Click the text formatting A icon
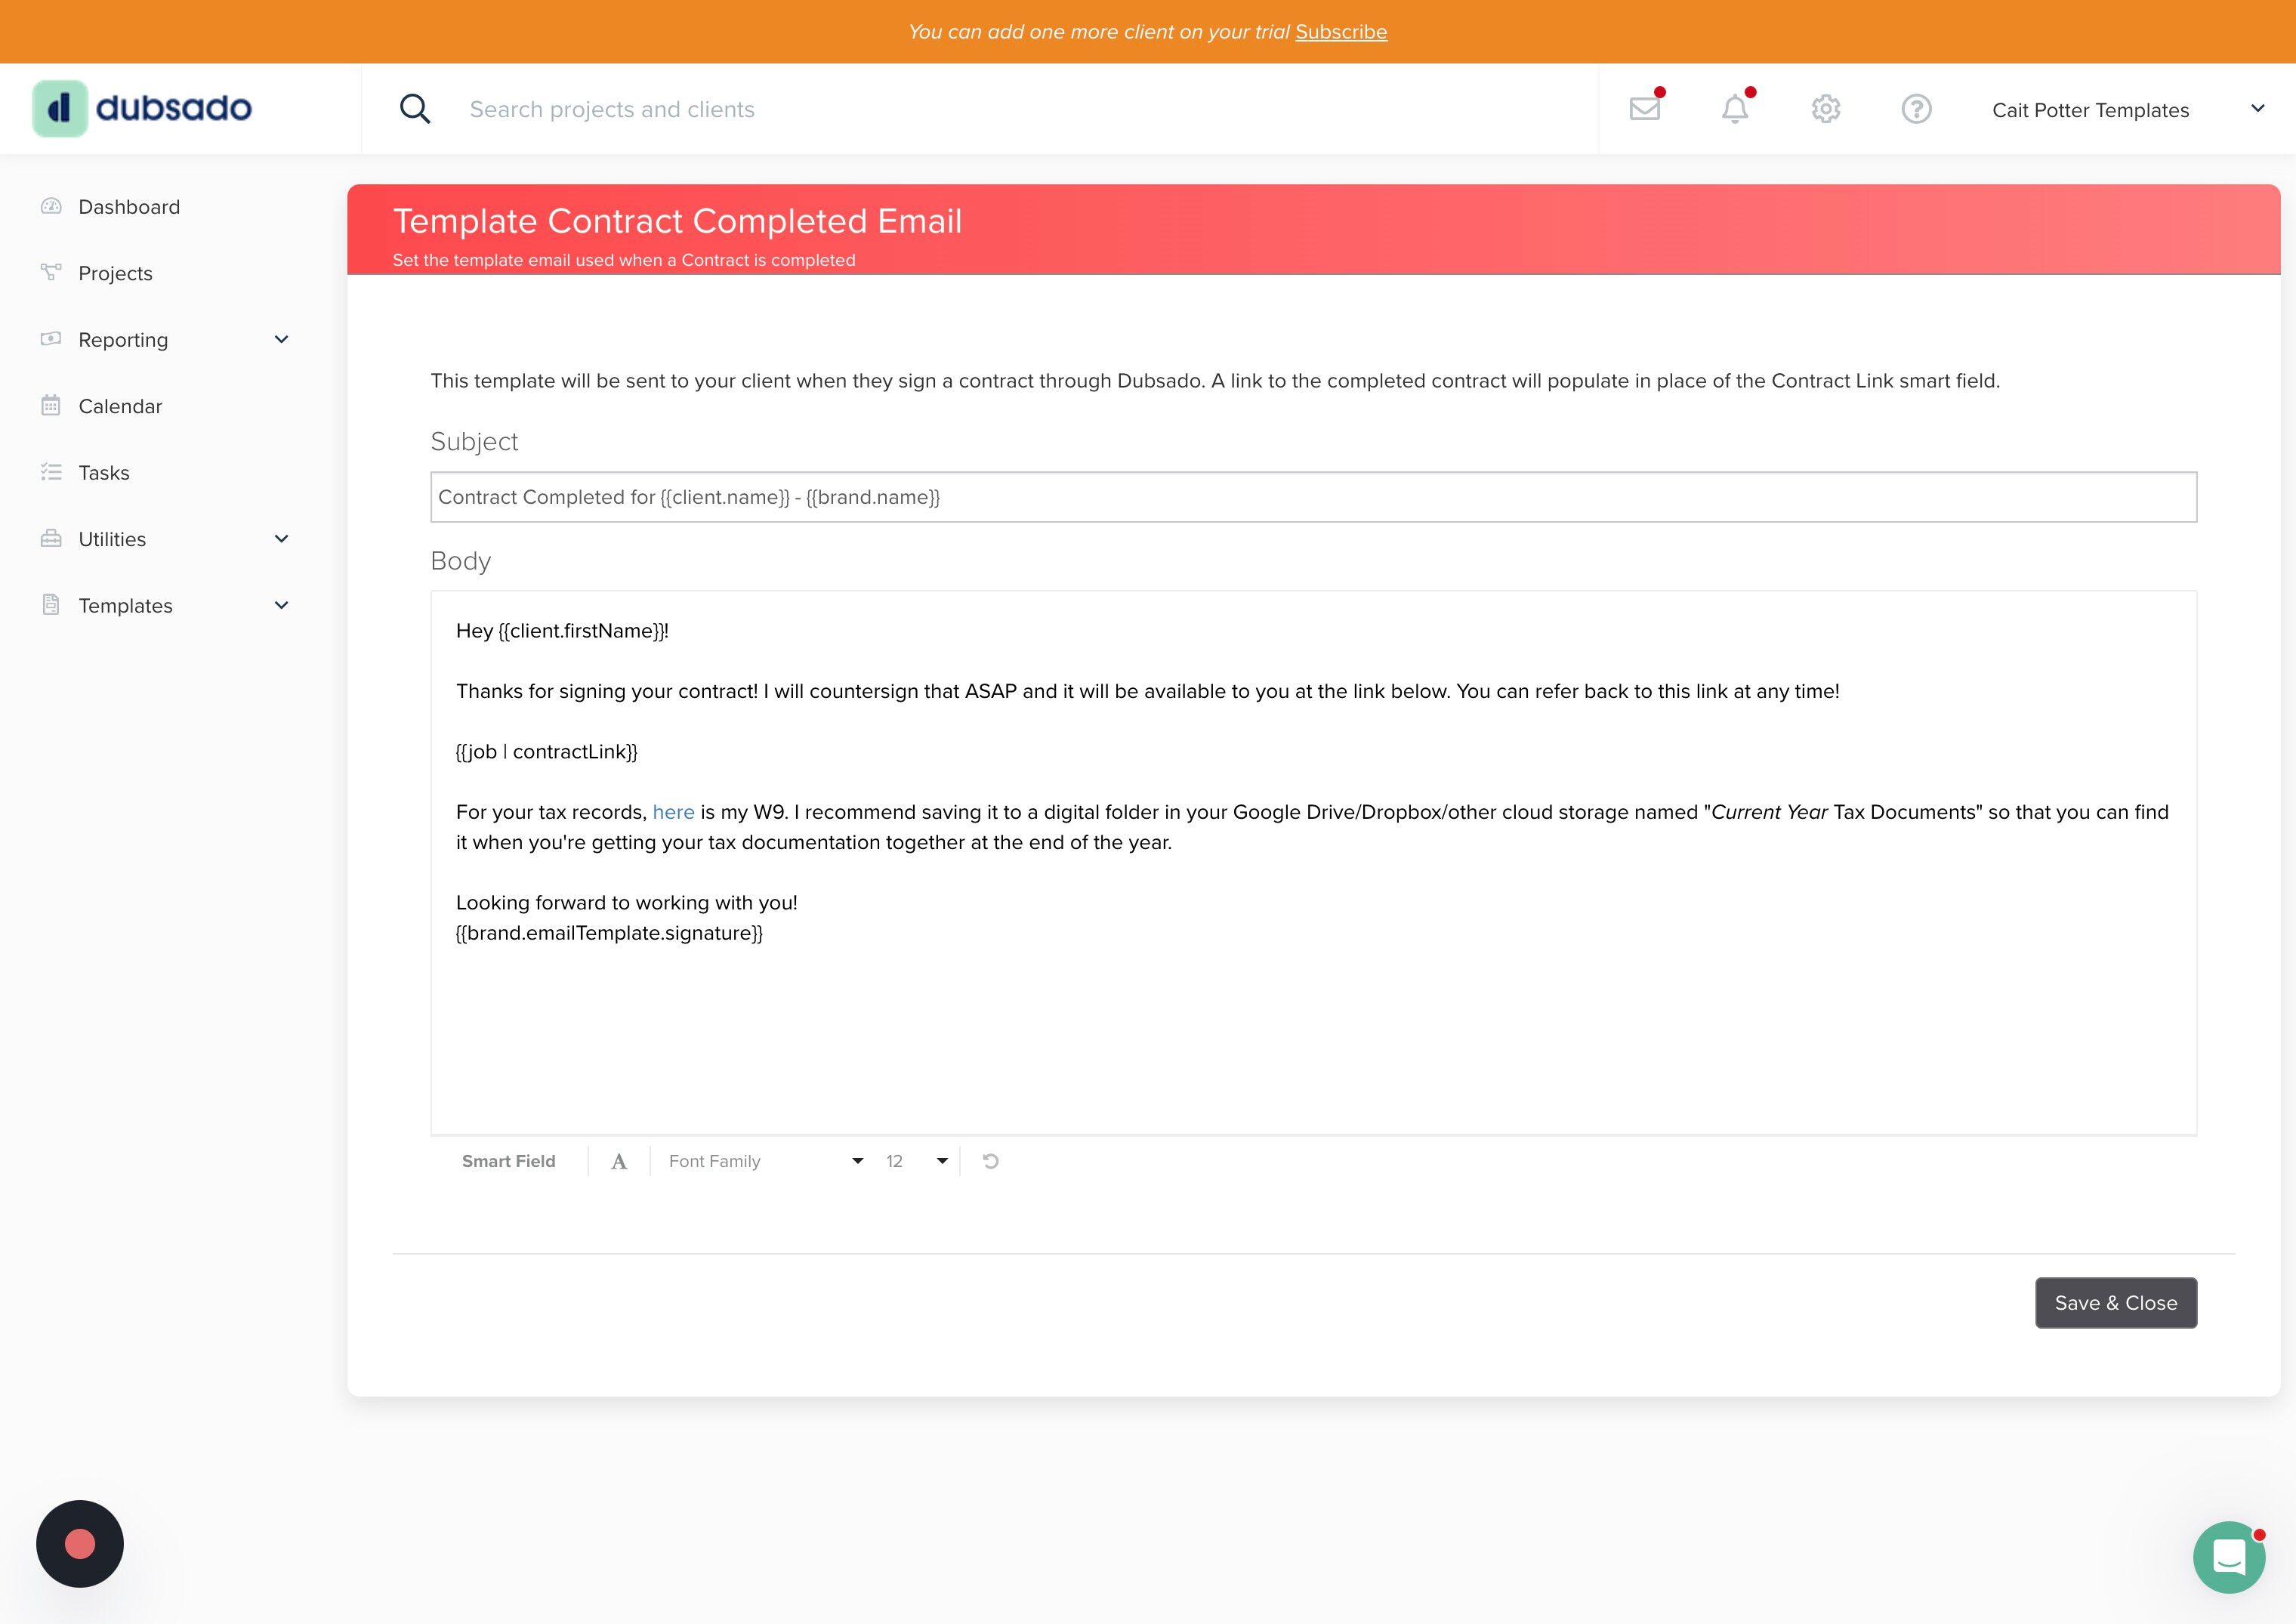 (x=619, y=1161)
